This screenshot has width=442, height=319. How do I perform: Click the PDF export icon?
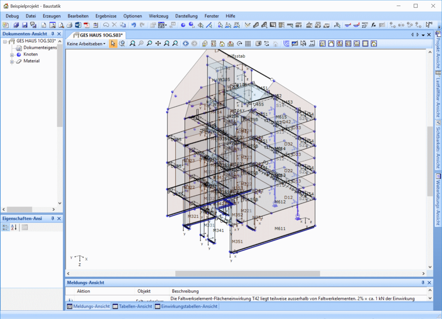86,25
